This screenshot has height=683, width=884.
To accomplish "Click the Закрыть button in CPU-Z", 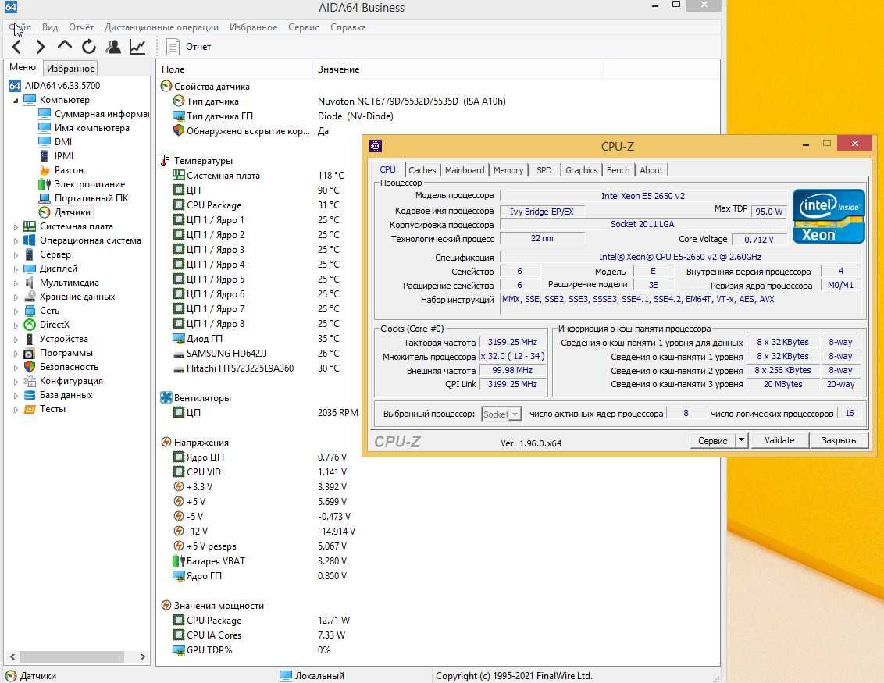I will (839, 441).
